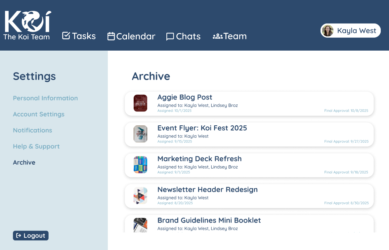Click the Chats speech bubble icon
This screenshot has height=250, width=389.
click(170, 36)
